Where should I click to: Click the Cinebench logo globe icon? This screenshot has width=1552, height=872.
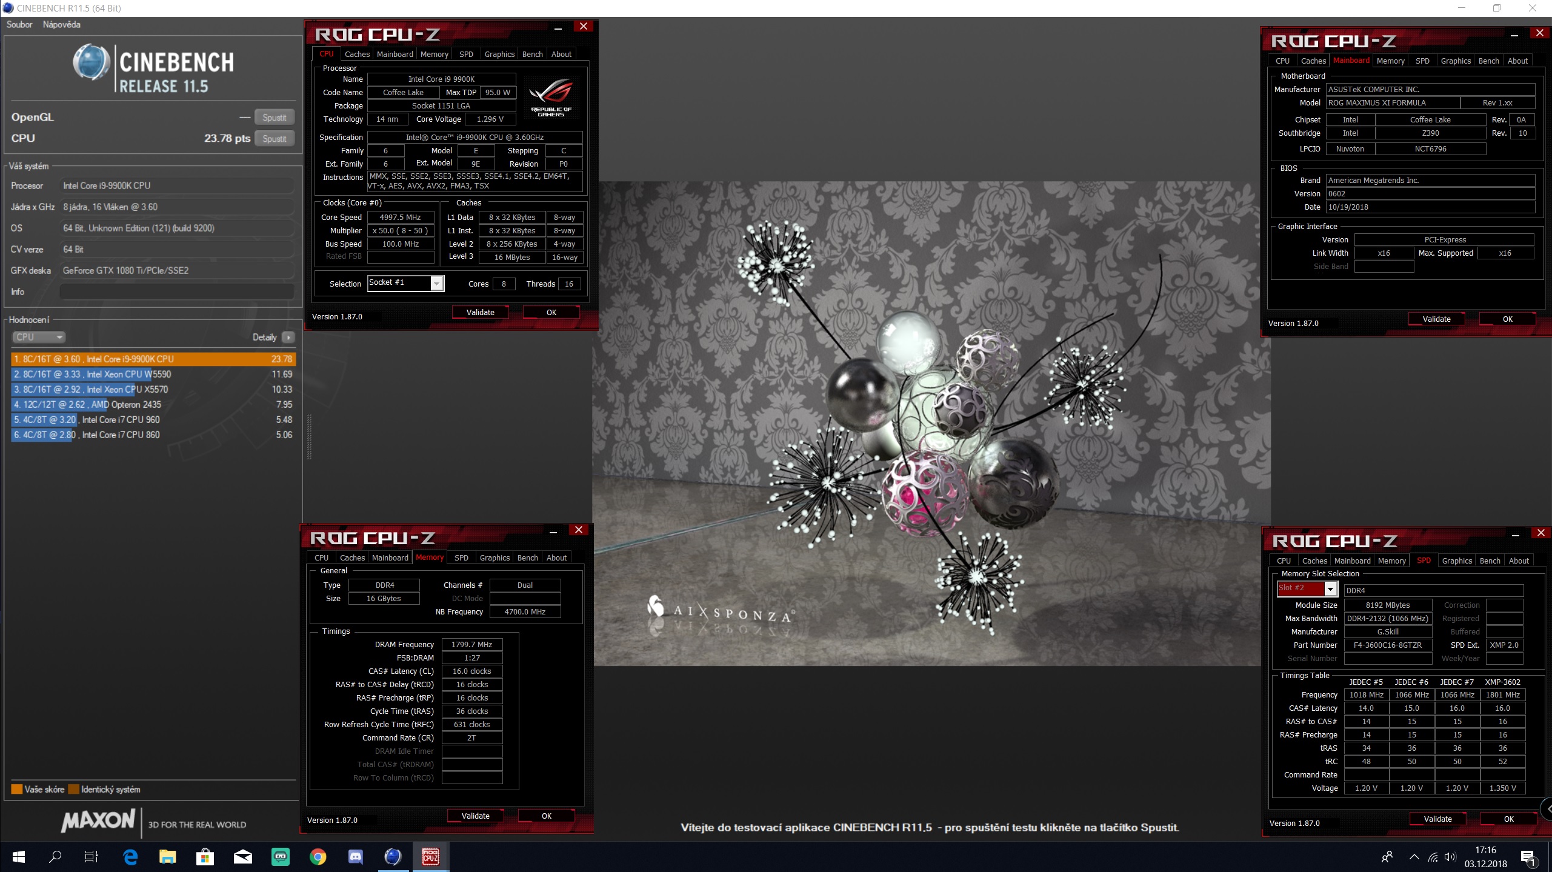[x=91, y=62]
